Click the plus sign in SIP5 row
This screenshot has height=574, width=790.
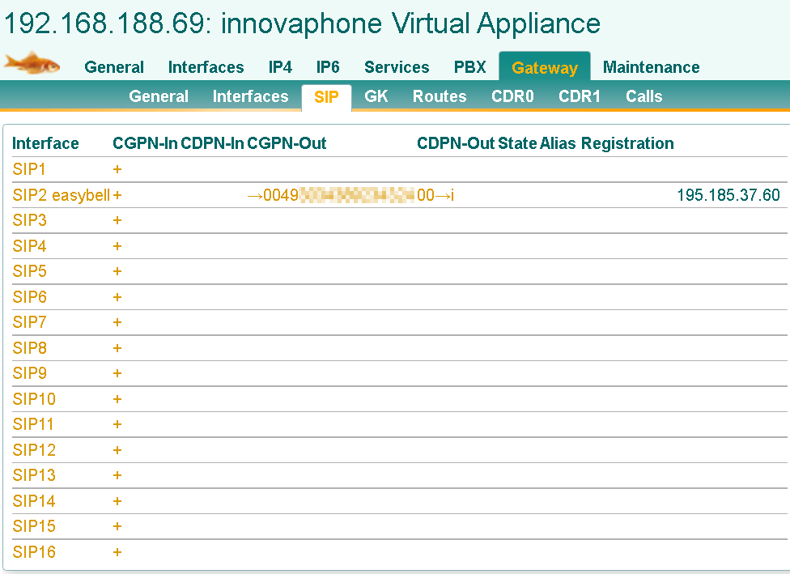click(x=117, y=271)
